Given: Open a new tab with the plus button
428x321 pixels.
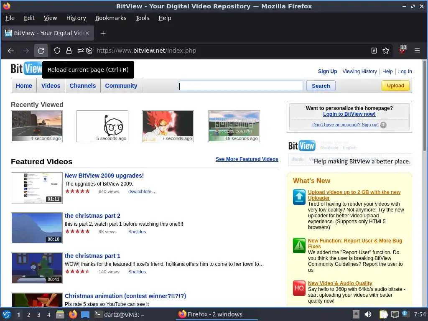Looking at the screenshot, I should pyautogui.click(x=103, y=33).
